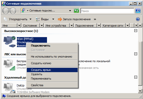Image resolution: width=143 pixels, height=99 pixels.
Task: Open the address bar history dropdown
Action: pyautogui.click(x=70, y=11)
